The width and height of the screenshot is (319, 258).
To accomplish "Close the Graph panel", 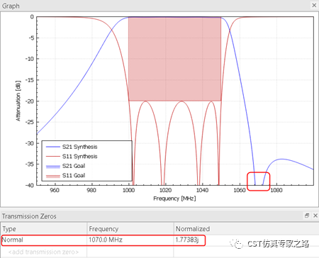I will point(314,5).
